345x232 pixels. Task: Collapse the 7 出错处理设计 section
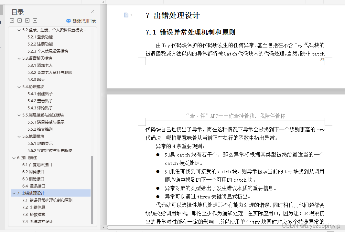(14, 193)
